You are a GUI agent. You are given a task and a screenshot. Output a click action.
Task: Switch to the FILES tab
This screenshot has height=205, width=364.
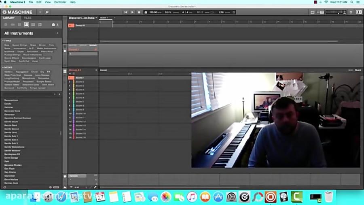[28, 18]
